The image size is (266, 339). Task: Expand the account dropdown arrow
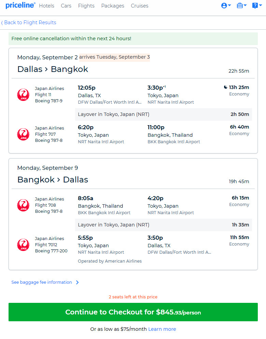point(229,5)
